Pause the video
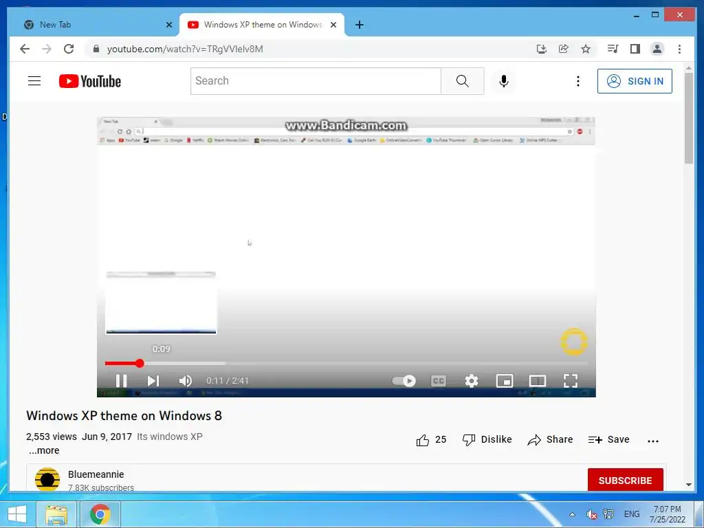 [121, 381]
